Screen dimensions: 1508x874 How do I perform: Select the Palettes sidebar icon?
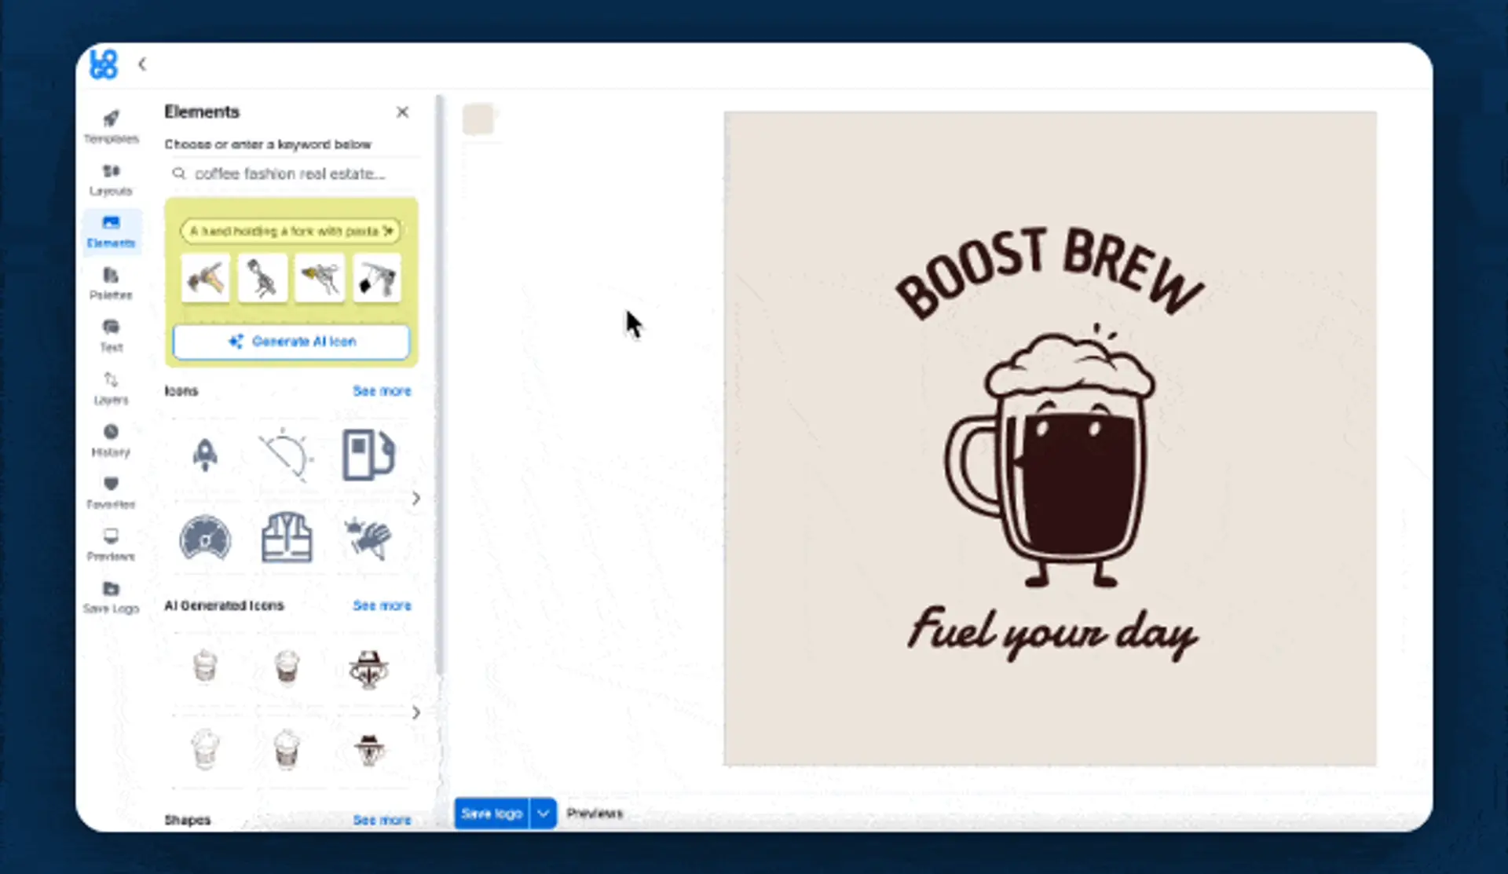click(x=111, y=276)
